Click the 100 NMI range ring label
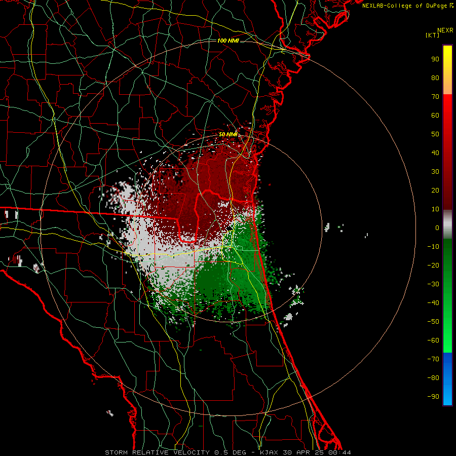 click(228, 41)
